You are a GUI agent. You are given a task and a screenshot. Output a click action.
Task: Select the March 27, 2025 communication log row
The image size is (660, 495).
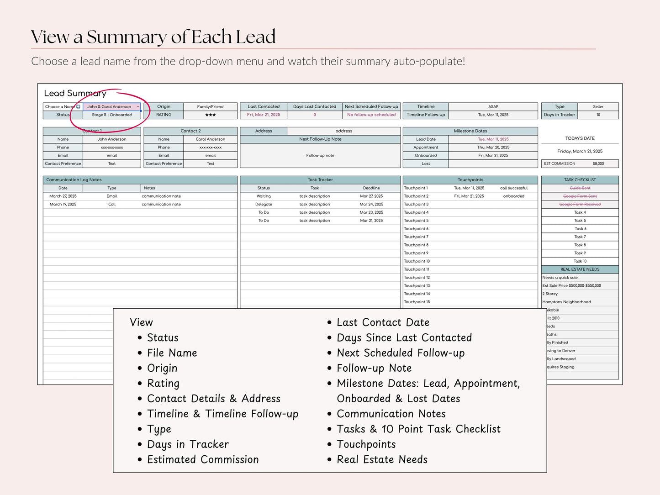tap(140, 196)
